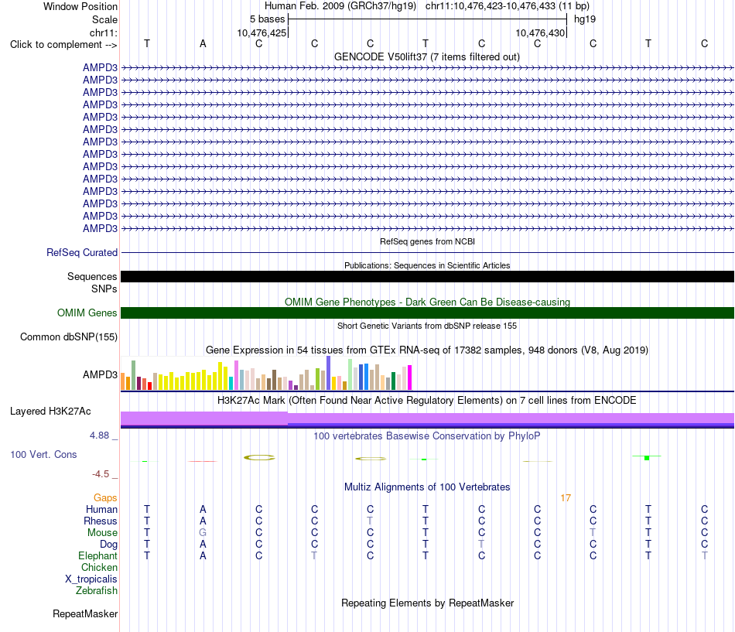Click the AMPD3 label beside the GTEx bar chart
The width and height of the screenshot is (735, 632).
point(100,374)
